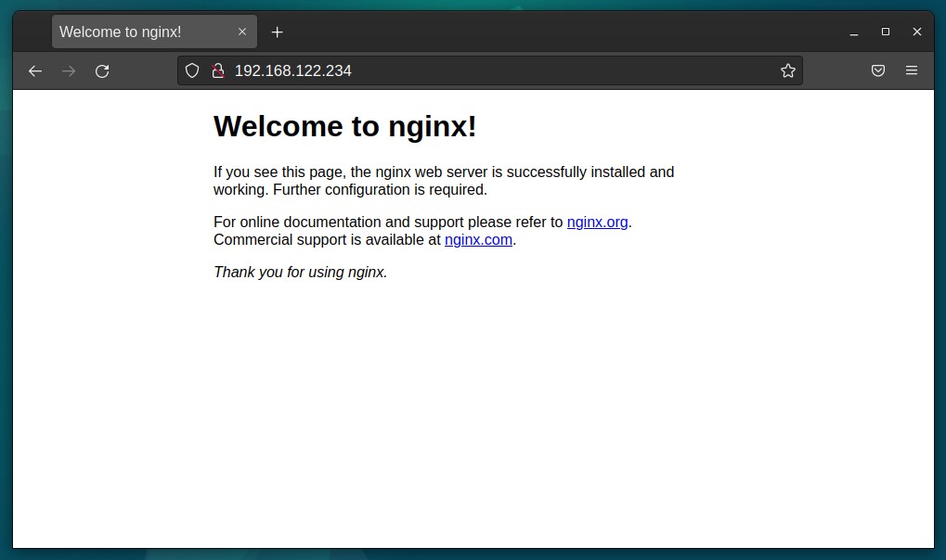Viewport: 946px width, 560px height.
Task: Click the Welcome to nginx! heading
Action: pos(344,127)
